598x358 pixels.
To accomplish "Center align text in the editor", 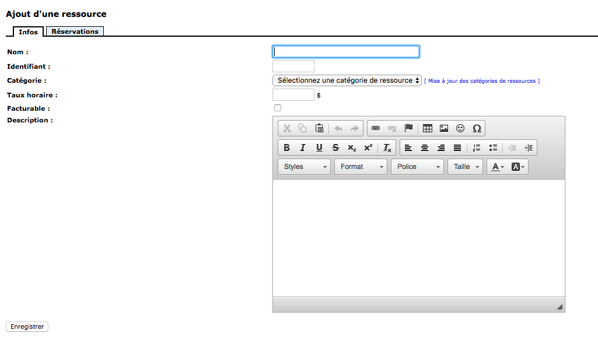I will click(x=425, y=148).
